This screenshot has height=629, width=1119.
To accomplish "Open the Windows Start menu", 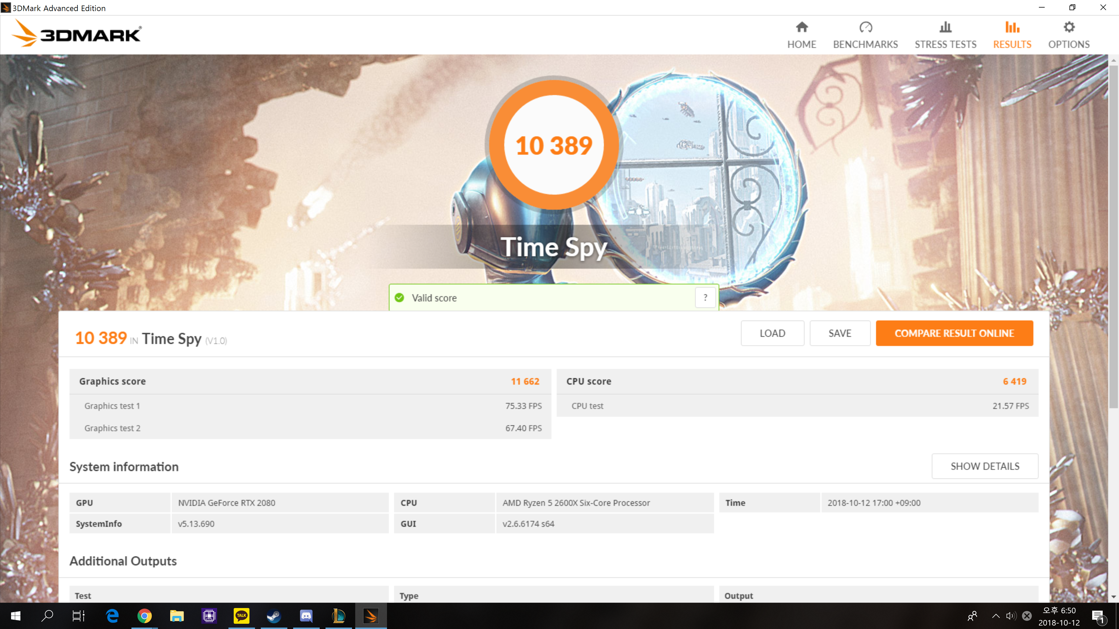I will [x=16, y=616].
